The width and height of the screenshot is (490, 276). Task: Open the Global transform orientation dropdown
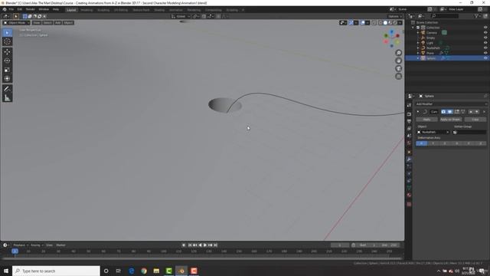181,16
